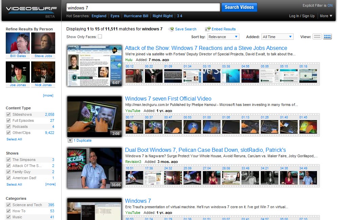This screenshot has width=339, height=220.
Task: Click Log In / Sign Up
Action: pyautogui.click(x=302, y=16)
